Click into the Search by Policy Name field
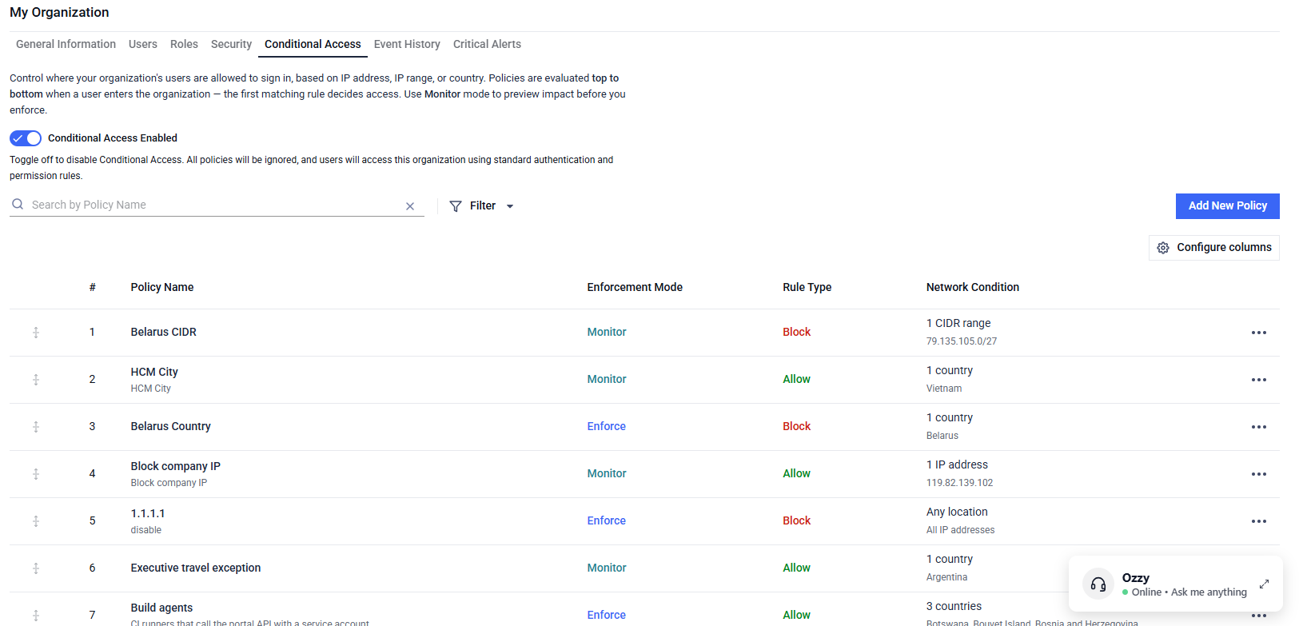1299x626 pixels. tap(216, 205)
